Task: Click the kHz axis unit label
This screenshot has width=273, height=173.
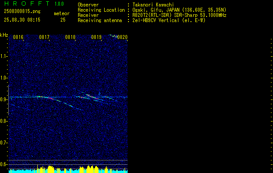Action: (4, 35)
